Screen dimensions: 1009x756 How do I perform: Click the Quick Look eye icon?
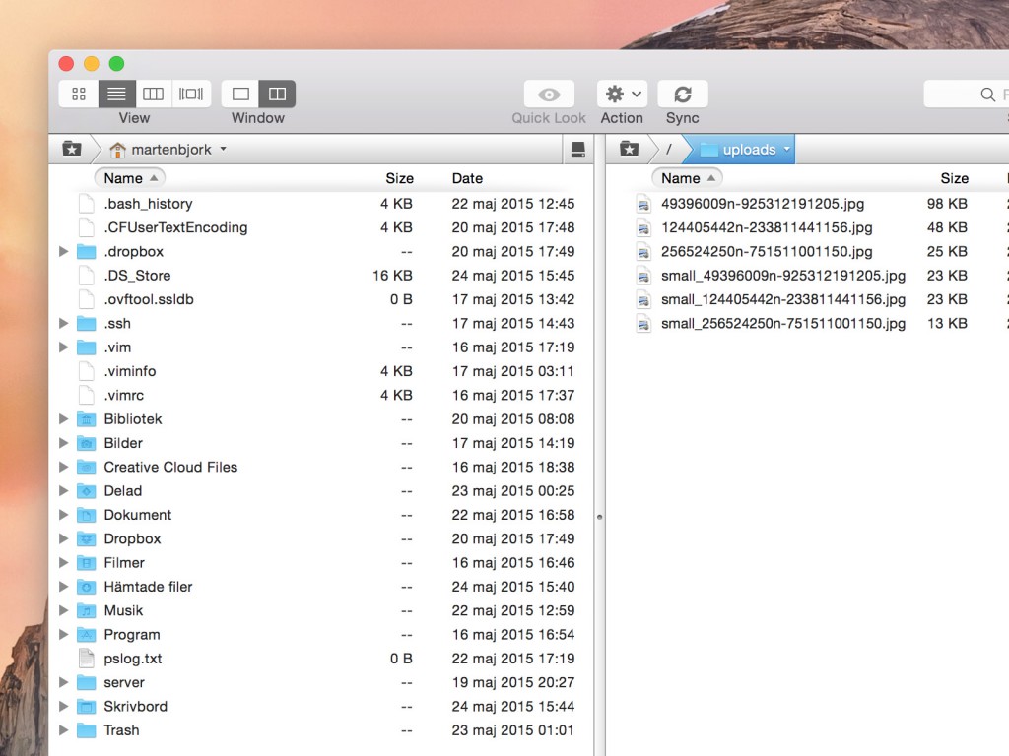[x=549, y=94]
